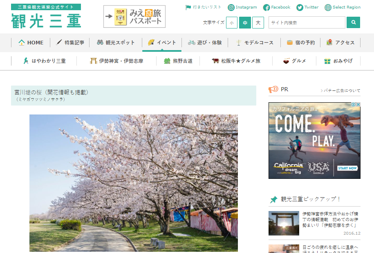Open the torii gate article thumbnail
Screen dimensions: 374x253
[x=284, y=223]
